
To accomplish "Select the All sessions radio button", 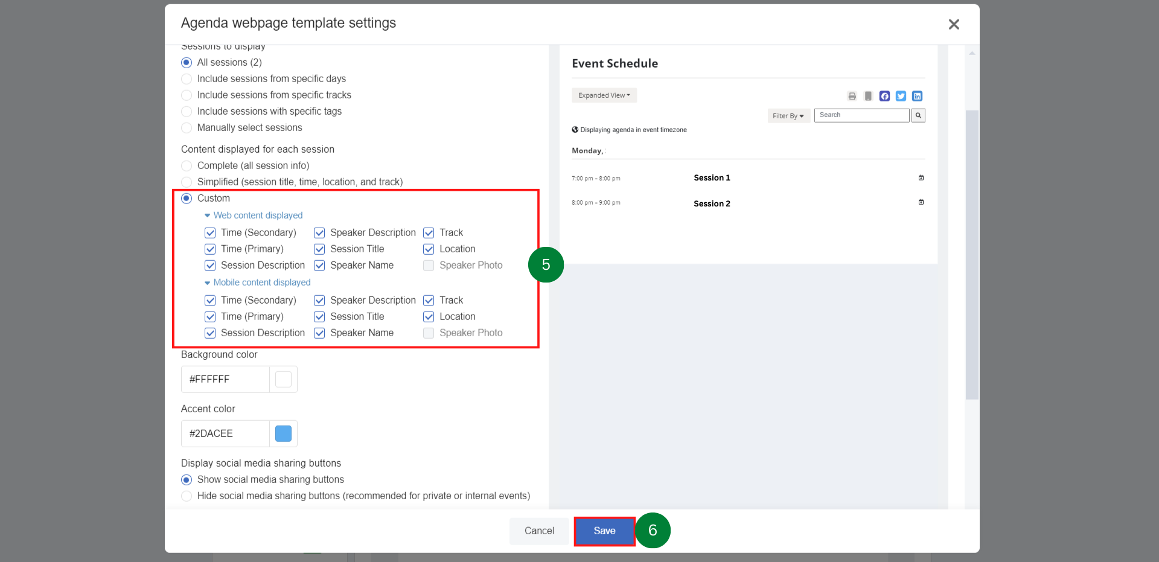I will tap(187, 62).
